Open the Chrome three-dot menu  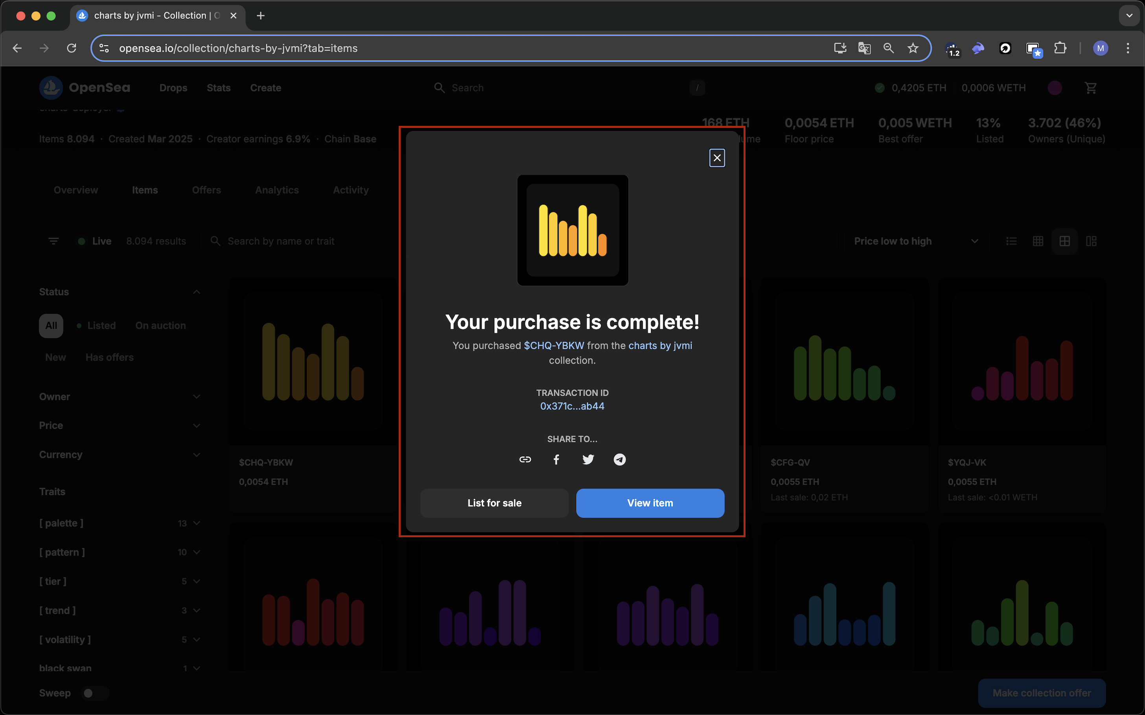[1128, 48]
